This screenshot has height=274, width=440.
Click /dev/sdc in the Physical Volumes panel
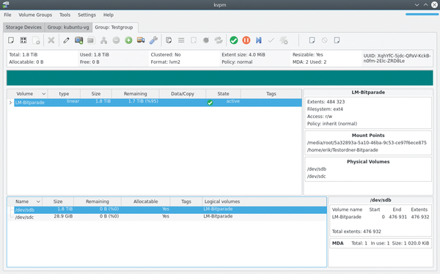pos(316,176)
